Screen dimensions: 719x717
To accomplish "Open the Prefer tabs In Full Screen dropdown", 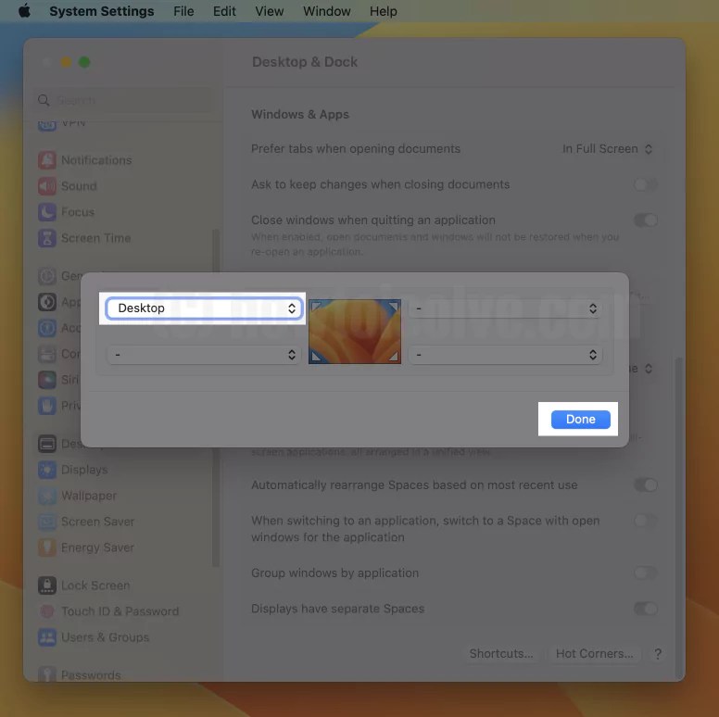I will [x=607, y=149].
